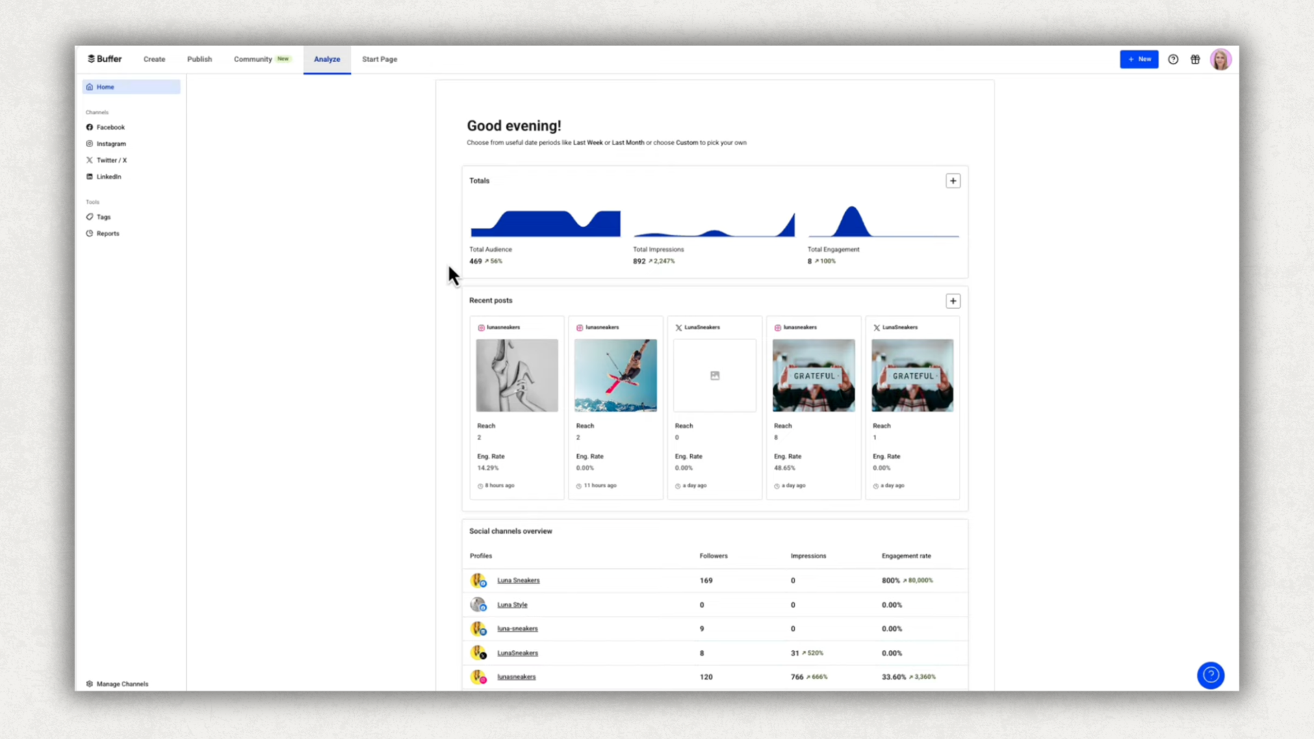Open the lunasneakers GRATEFUL post thumbnail

point(814,376)
